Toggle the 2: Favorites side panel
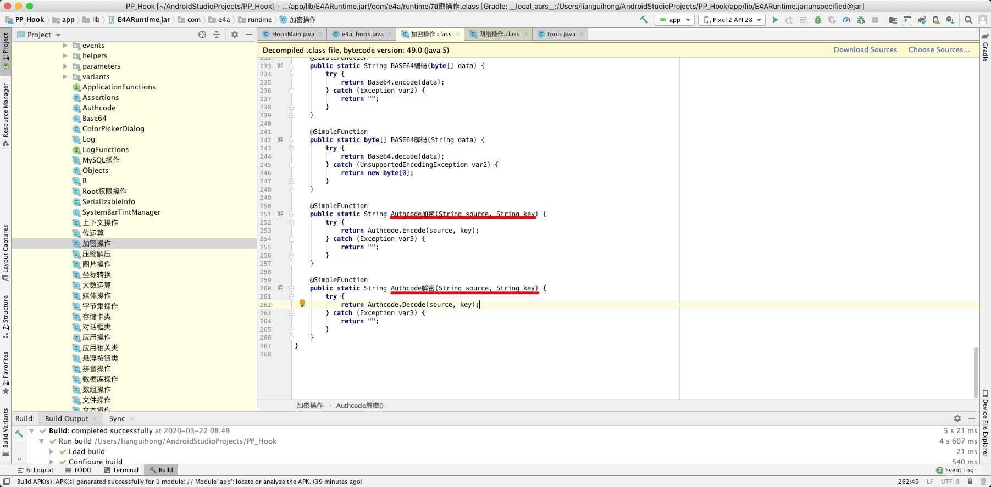 [x=5, y=373]
